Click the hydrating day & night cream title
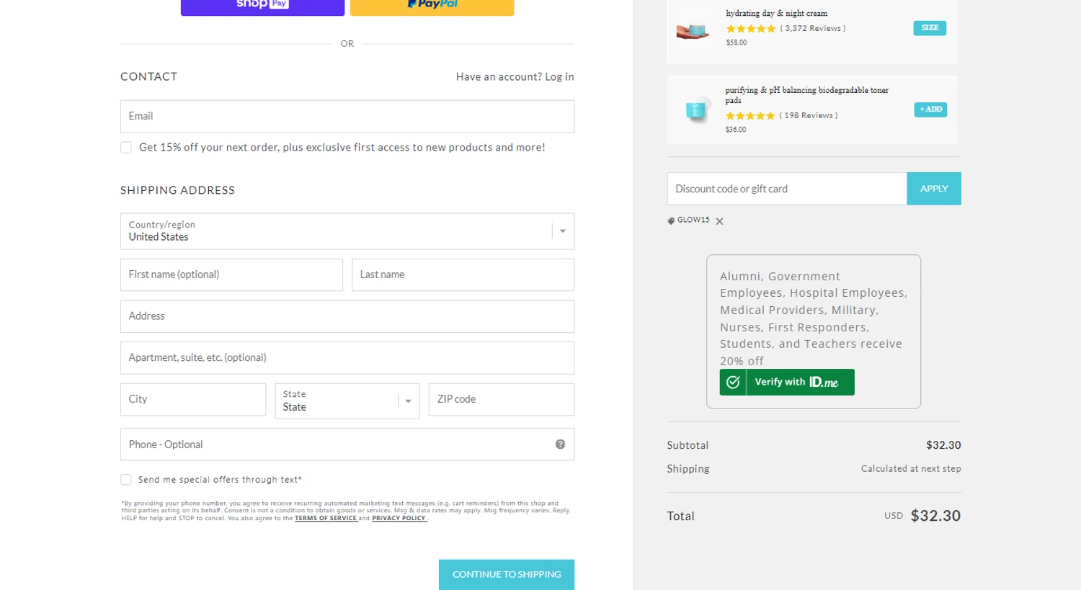1081x590 pixels. (x=777, y=14)
